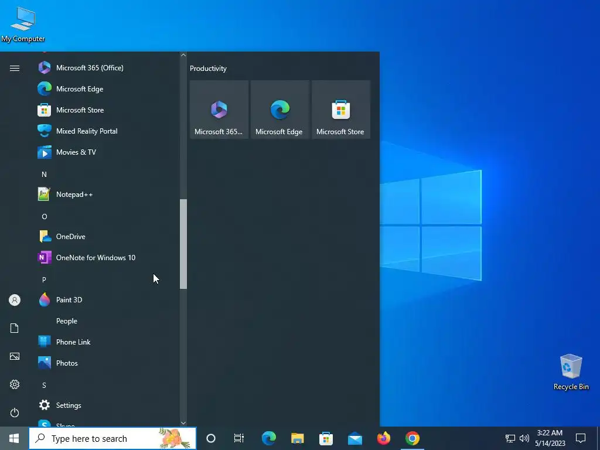Click the app list scroll-up arrow
Viewport: 600px width, 450px height.
[183, 55]
